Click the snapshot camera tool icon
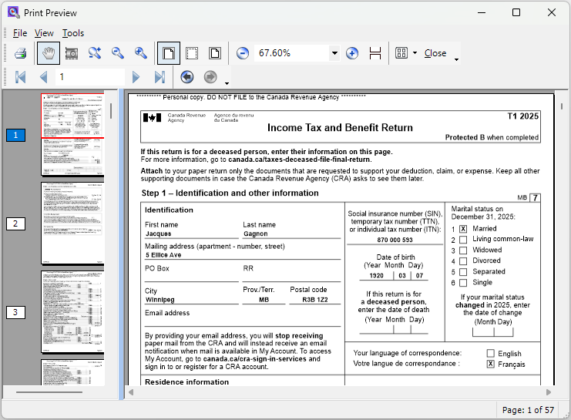Screen dimensions: 571x420 tap(72, 53)
